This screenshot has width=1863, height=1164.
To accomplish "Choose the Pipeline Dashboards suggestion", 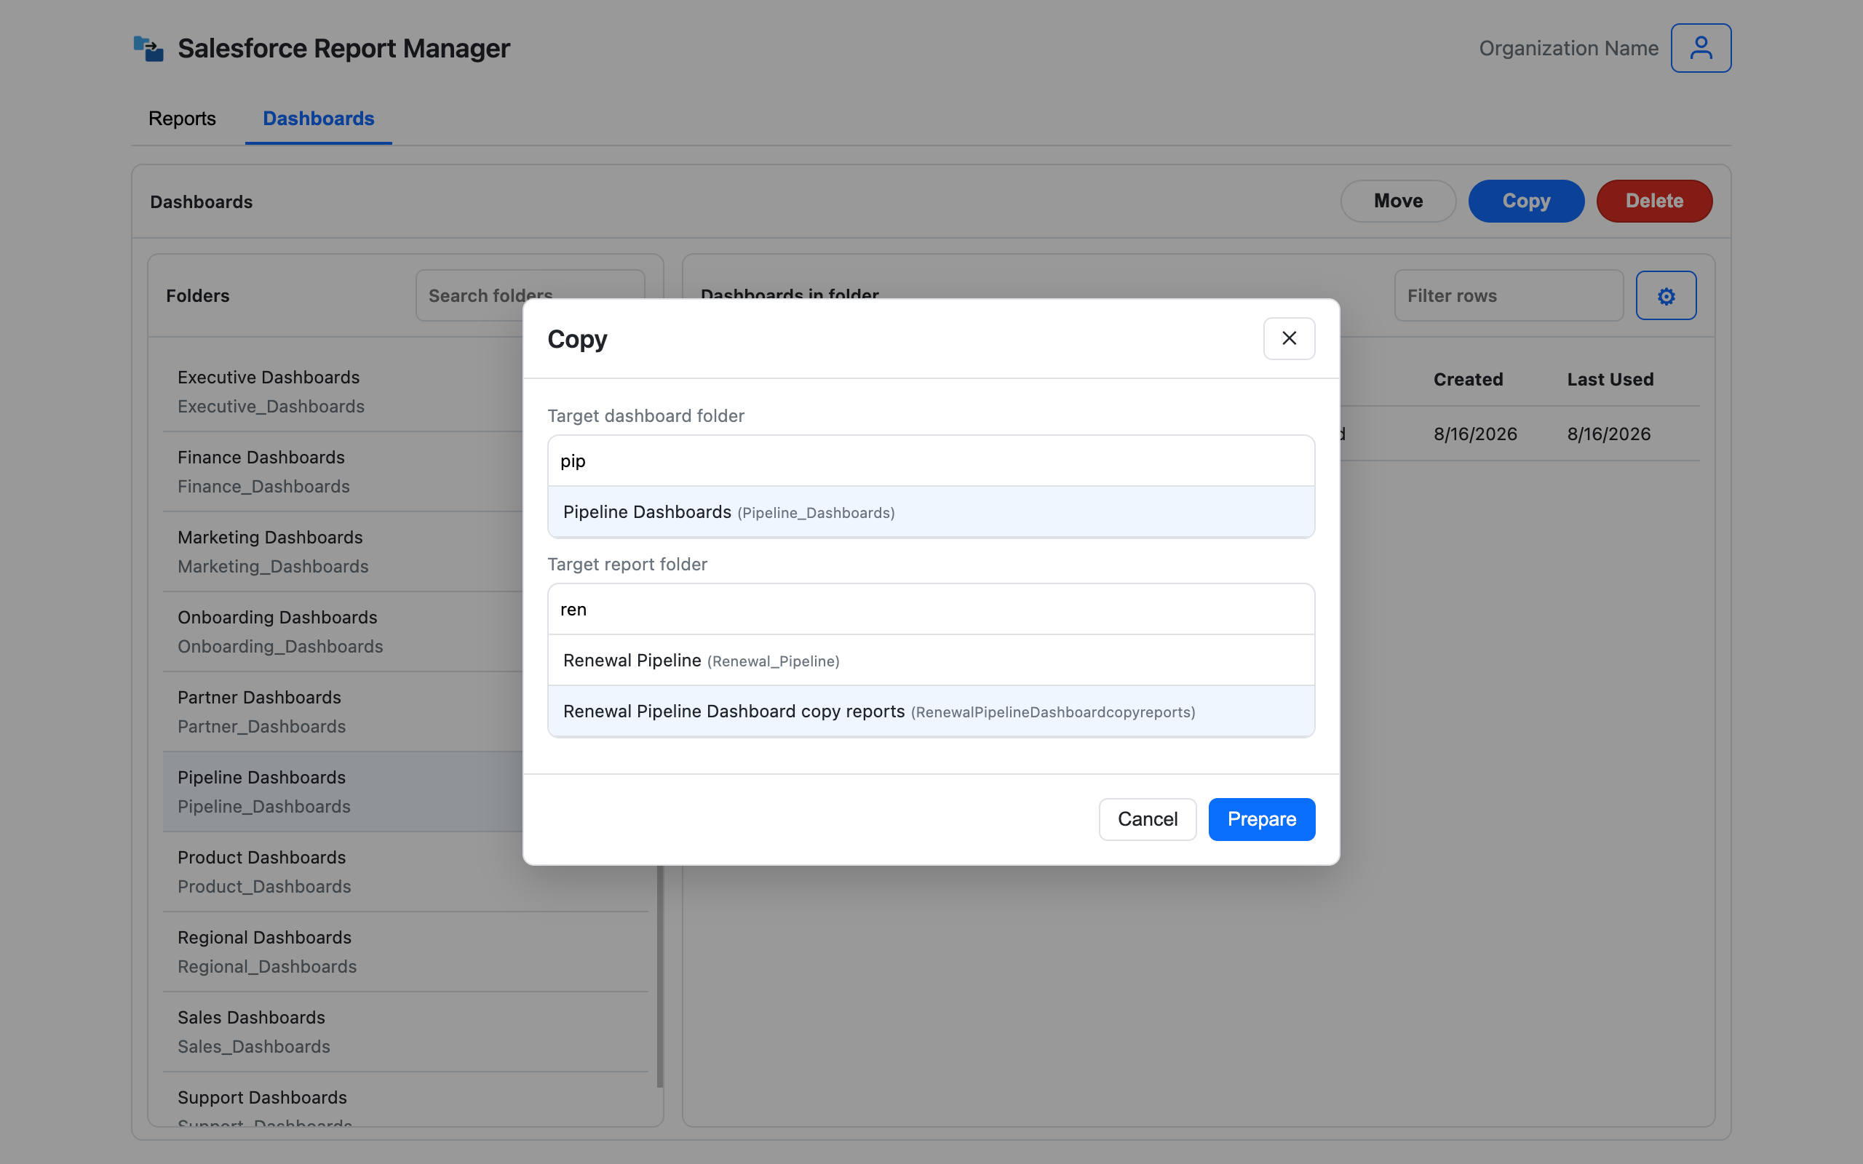I will click(x=931, y=512).
